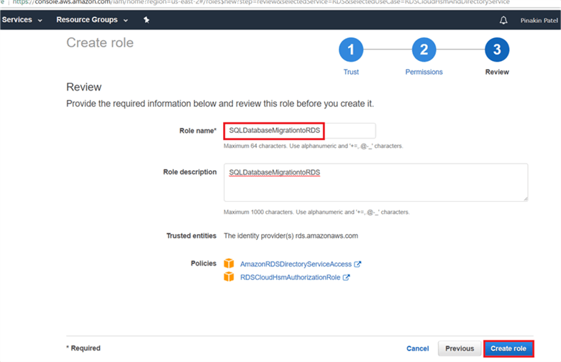
Task: Go to step 2 Permissions circle
Action: pos(424,50)
